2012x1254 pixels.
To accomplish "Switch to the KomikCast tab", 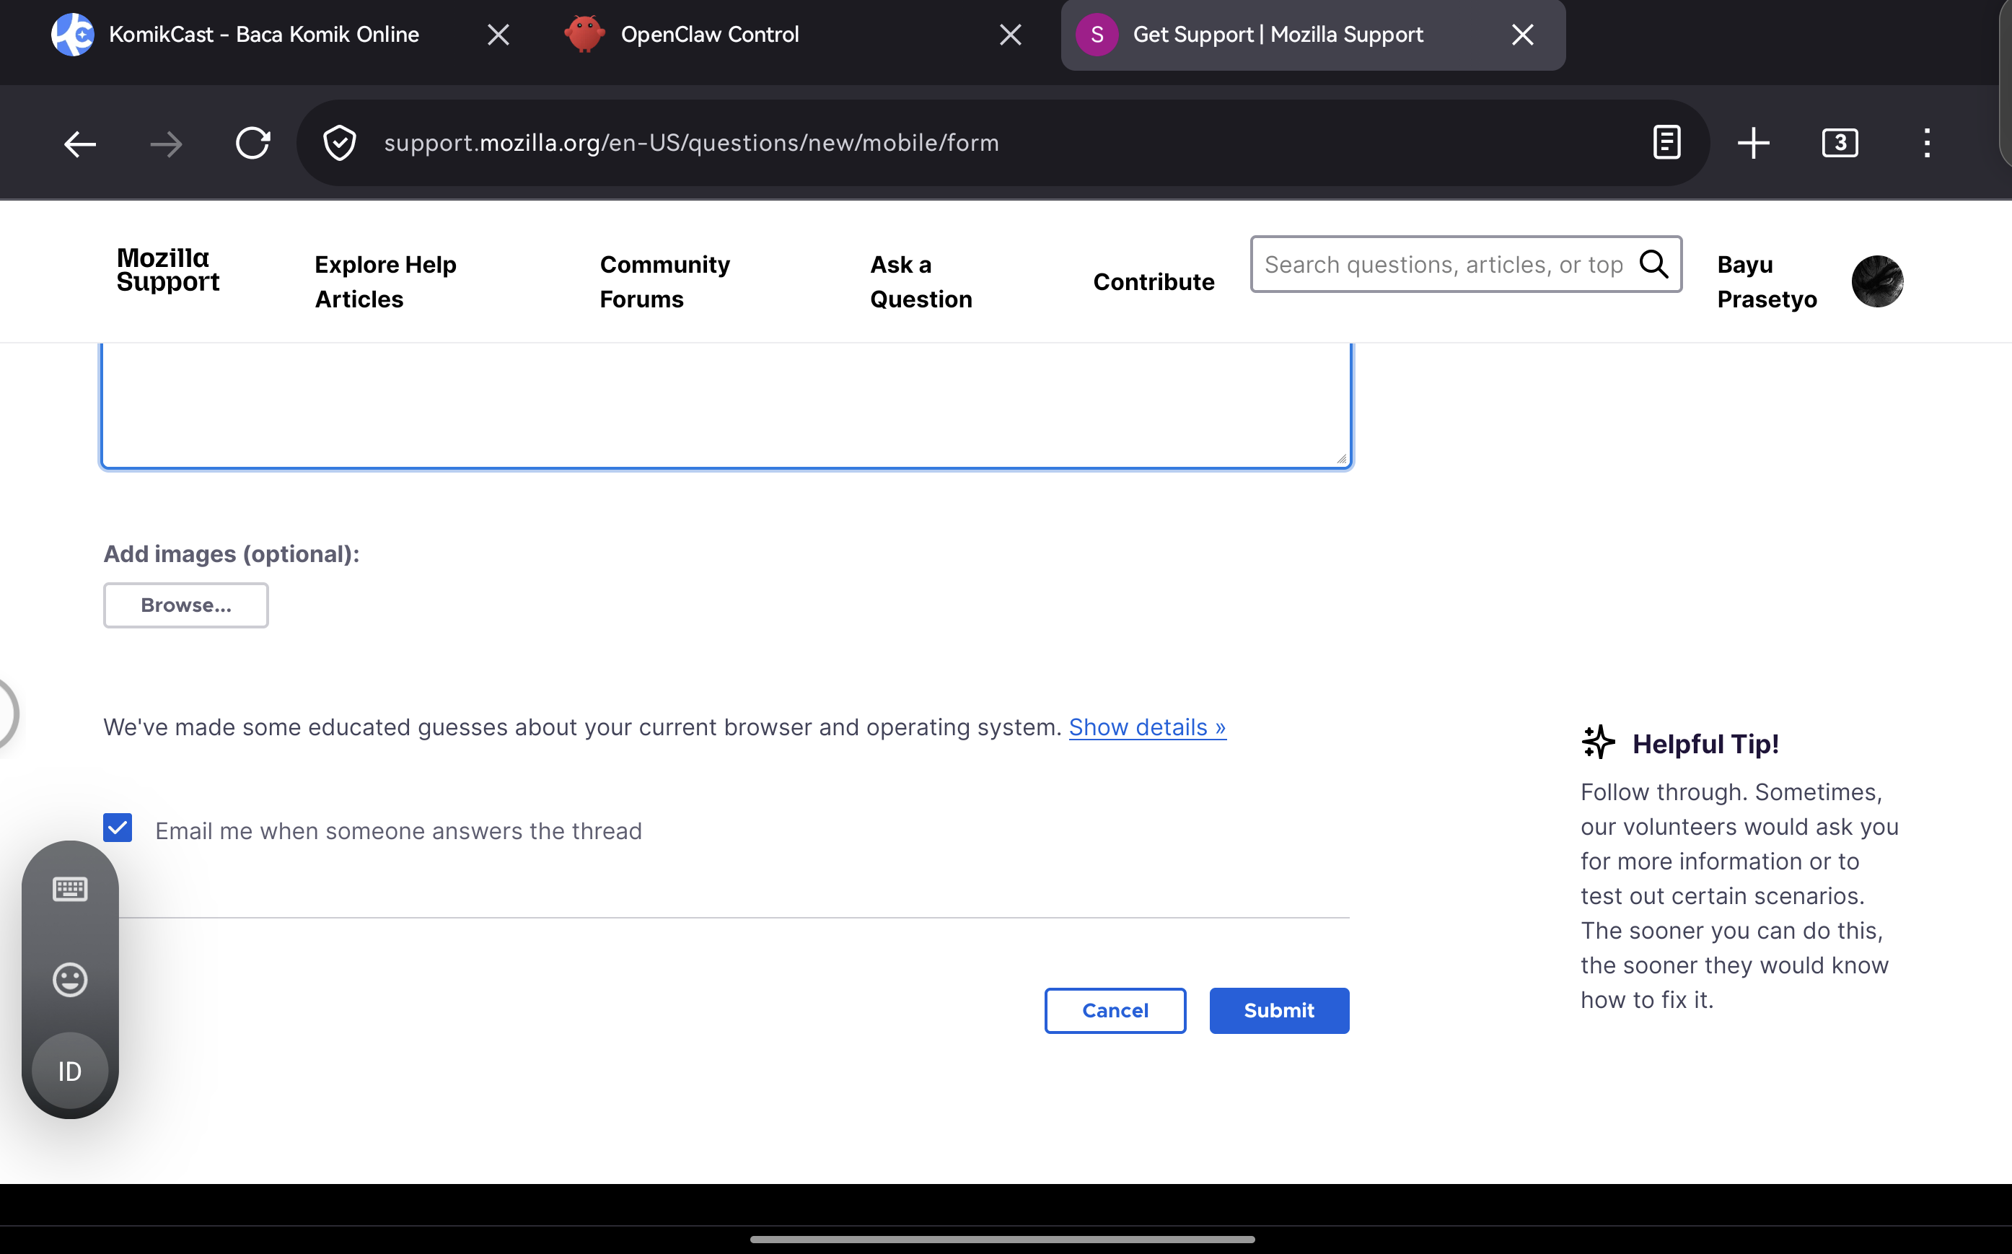I will tap(263, 35).
